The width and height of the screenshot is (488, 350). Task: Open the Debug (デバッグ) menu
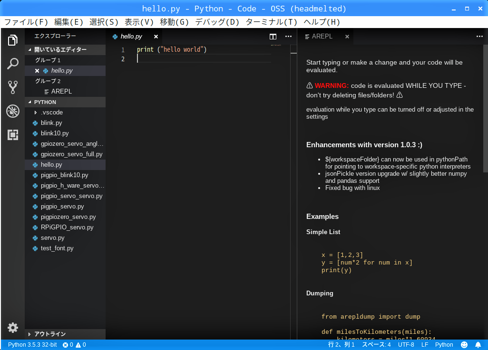click(x=217, y=22)
